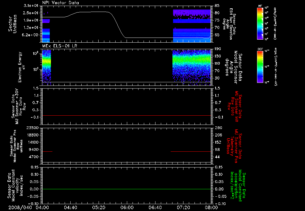Click the green Model Constant acceleration label
This screenshot has height=211, width=305.
[238, 186]
